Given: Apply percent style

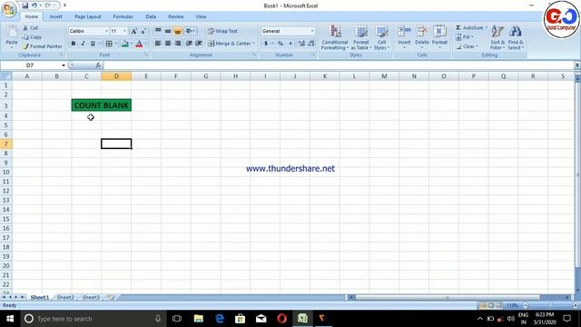Looking at the screenshot, I should point(281,44).
